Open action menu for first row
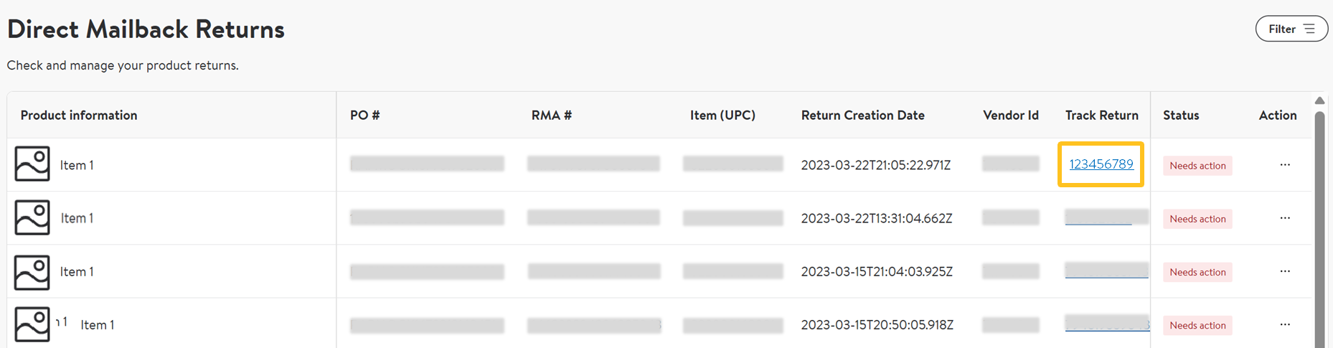Screen dimensions: 1333x348 coord(1285,165)
